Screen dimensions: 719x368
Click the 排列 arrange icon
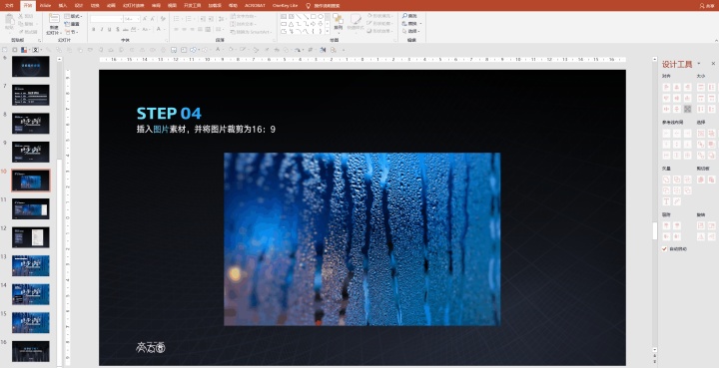(338, 19)
